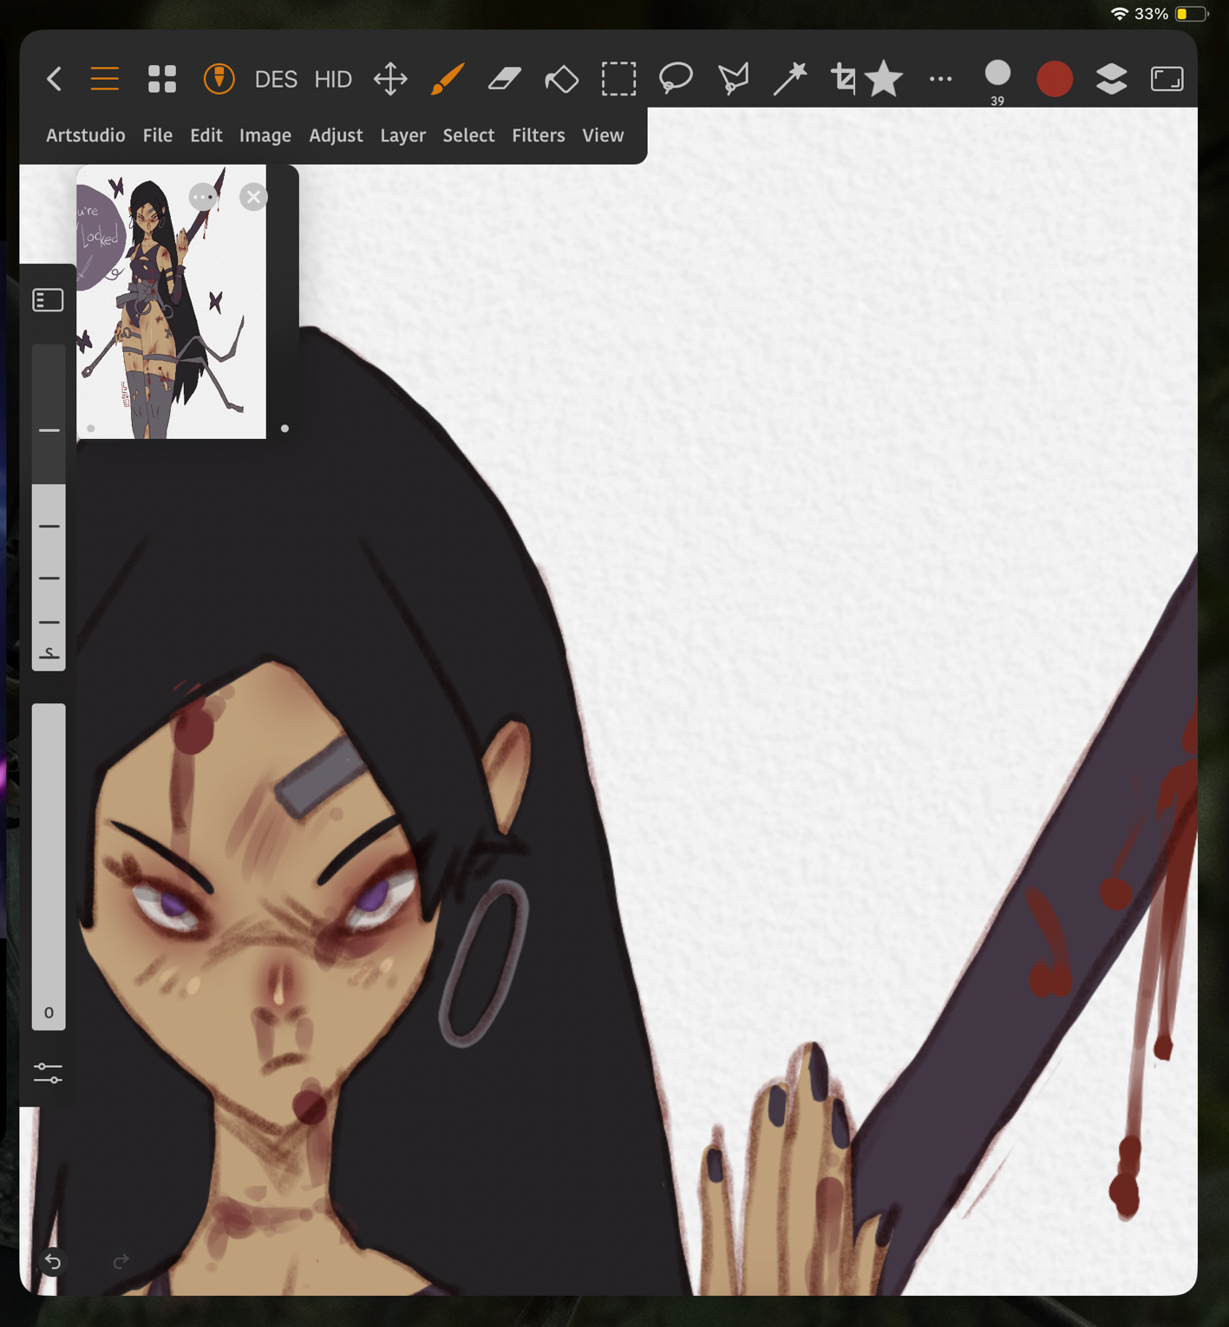Select the Polygonal Lasso tool
The image size is (1229, 1327).
point(733,80)
